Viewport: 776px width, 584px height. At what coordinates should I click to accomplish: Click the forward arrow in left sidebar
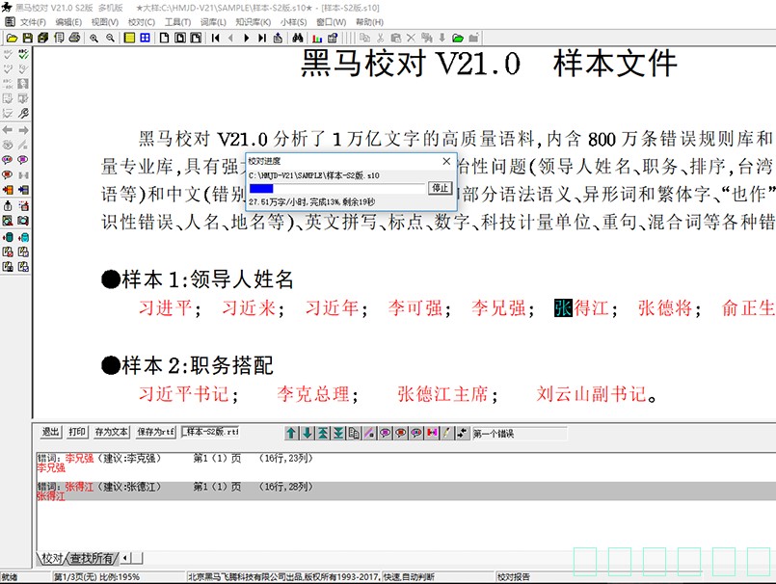pyautogui.click(x=23, y=130)
